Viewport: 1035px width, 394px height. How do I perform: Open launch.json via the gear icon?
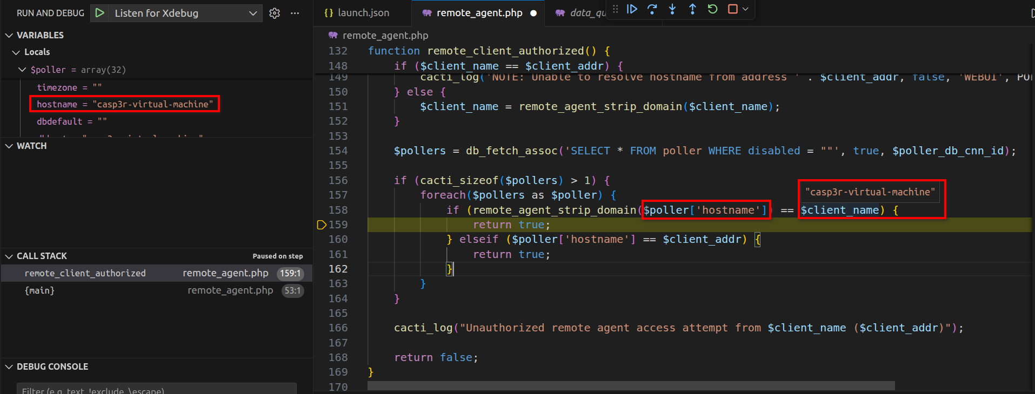point(275,13)
